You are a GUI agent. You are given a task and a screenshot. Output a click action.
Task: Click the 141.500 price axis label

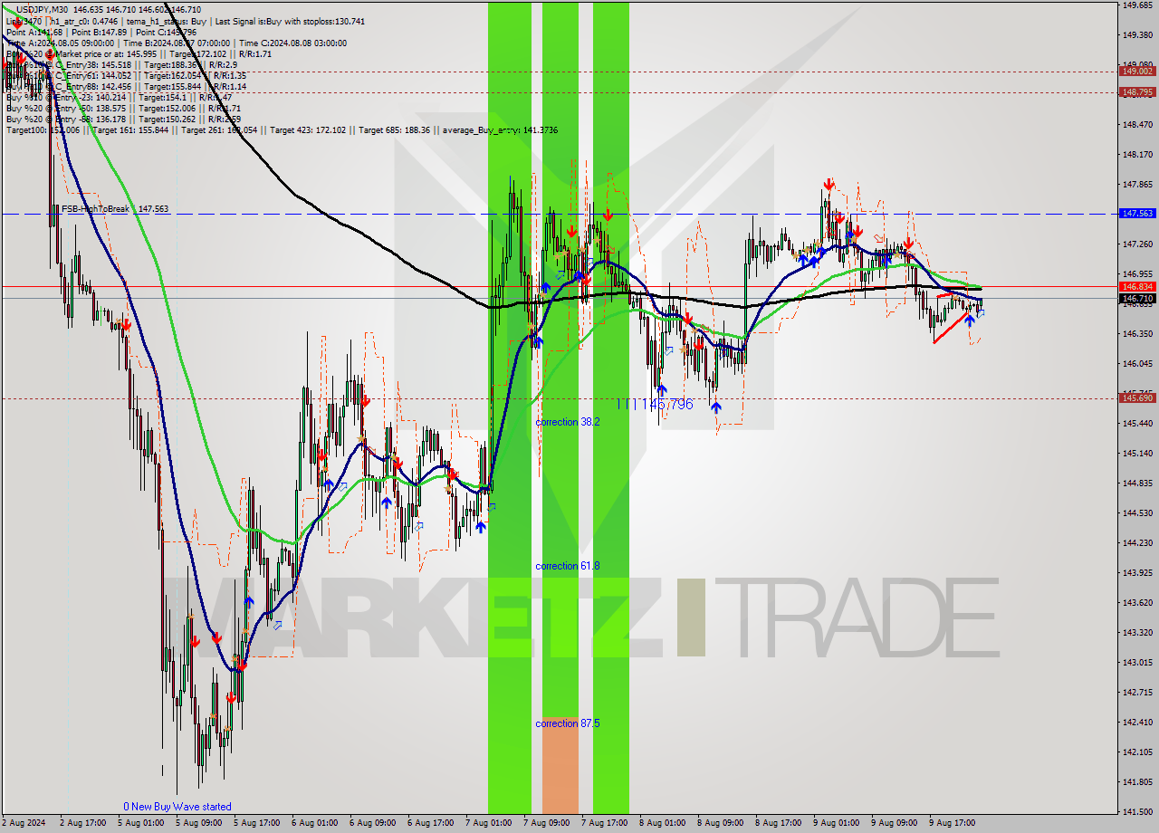pyautogui.click(x=1137, y=811)
